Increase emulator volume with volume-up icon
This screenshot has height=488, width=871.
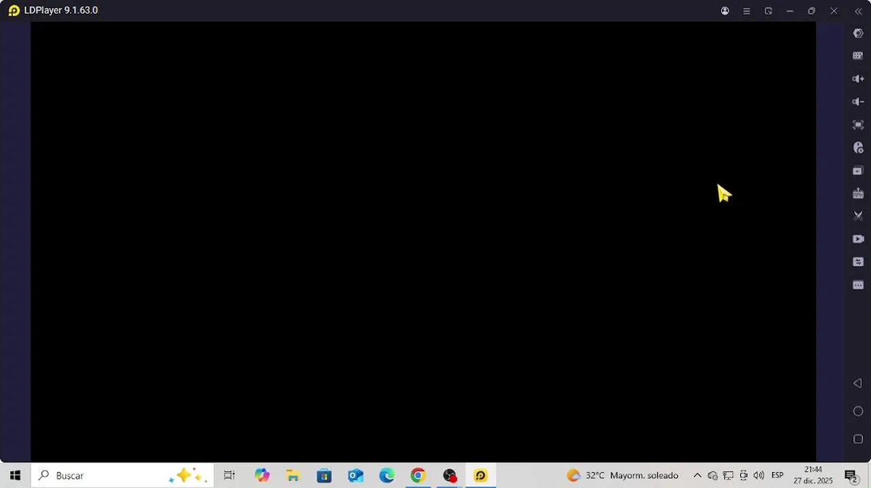click(x=858, y=79)
